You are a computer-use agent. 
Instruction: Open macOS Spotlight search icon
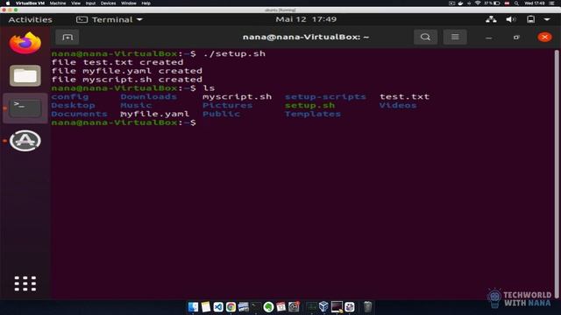[516, 3]
